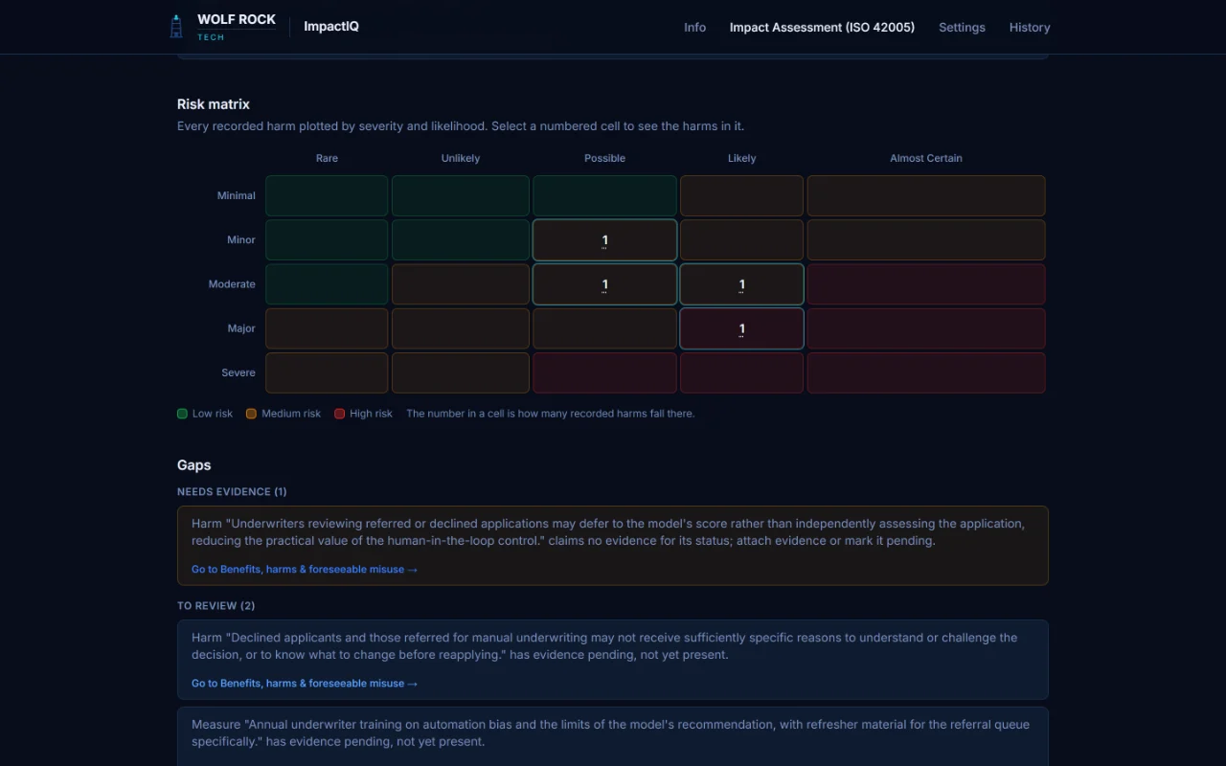Click the red High risk legend swatch
The image size is (1226, 766).
(339, 414)
